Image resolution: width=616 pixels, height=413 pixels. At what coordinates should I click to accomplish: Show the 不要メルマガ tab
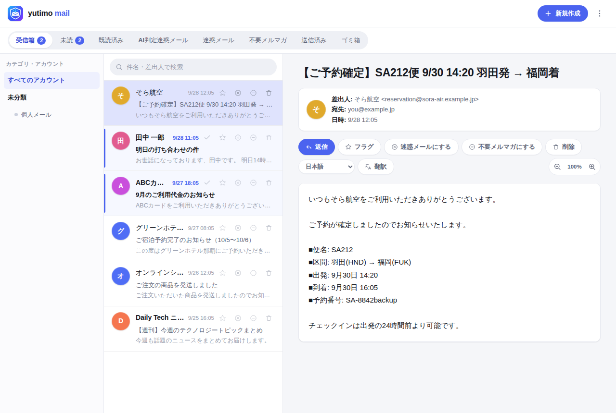[268, 40]
